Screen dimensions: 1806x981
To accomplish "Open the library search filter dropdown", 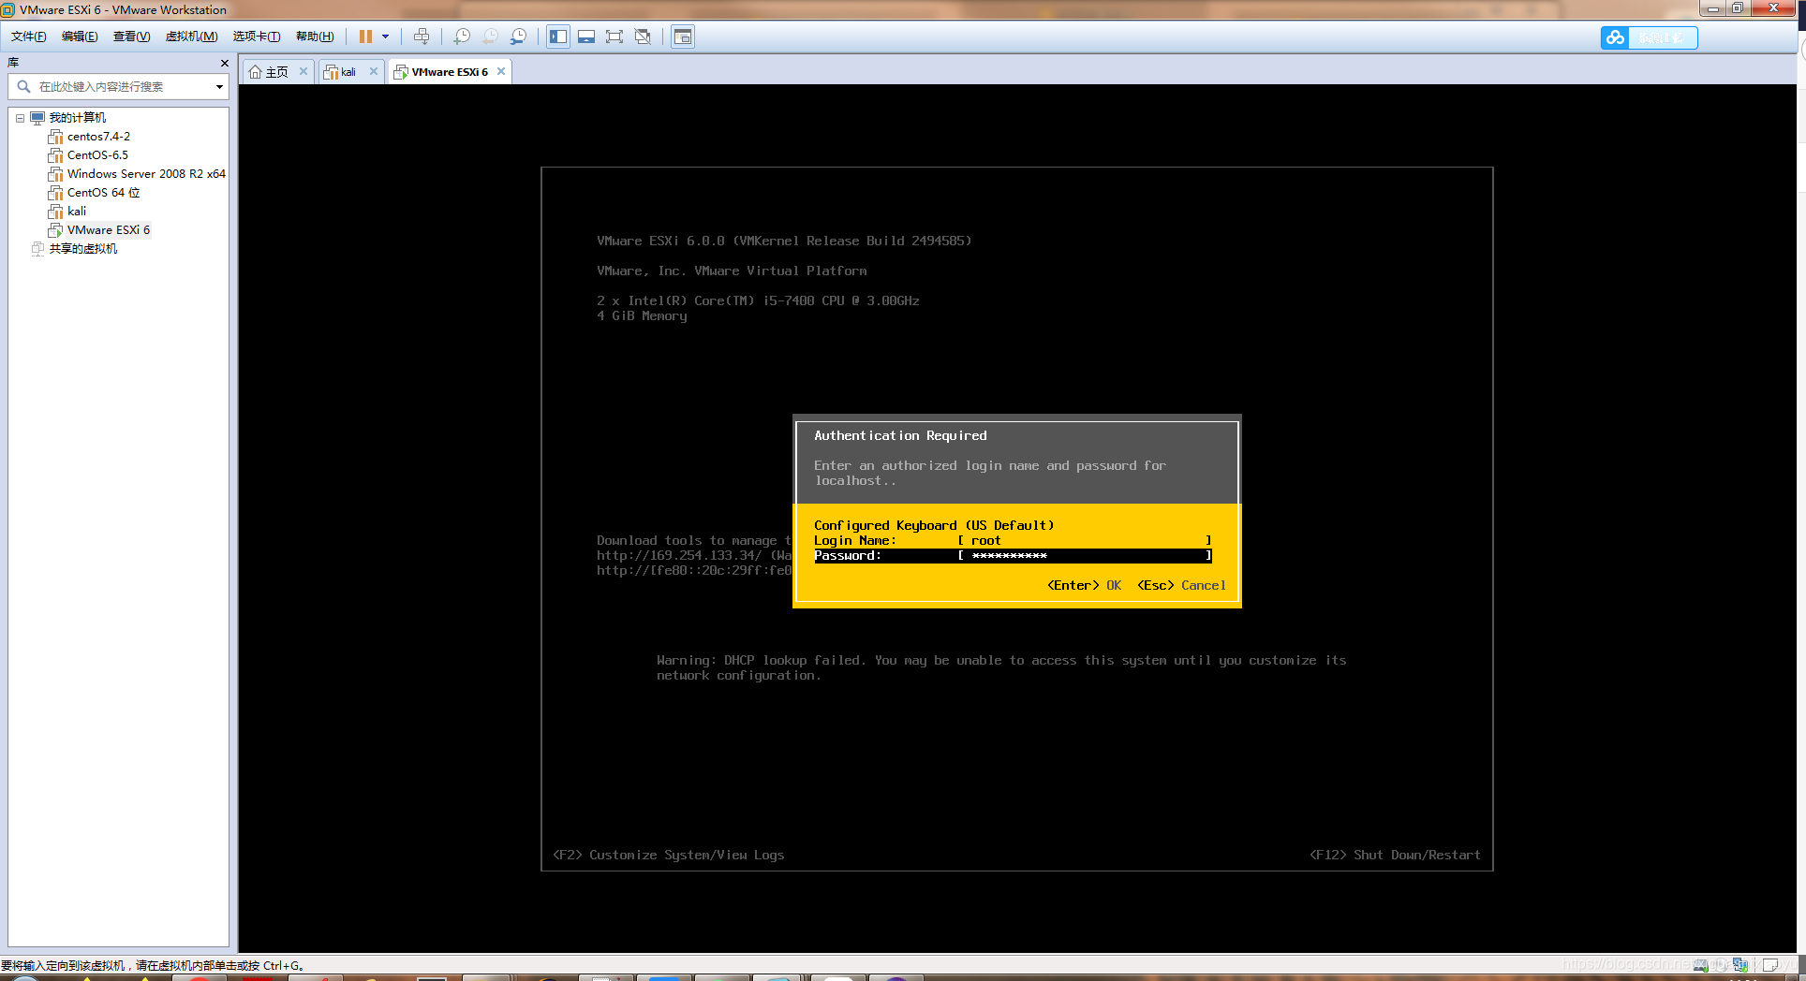I will pos(219,87).
